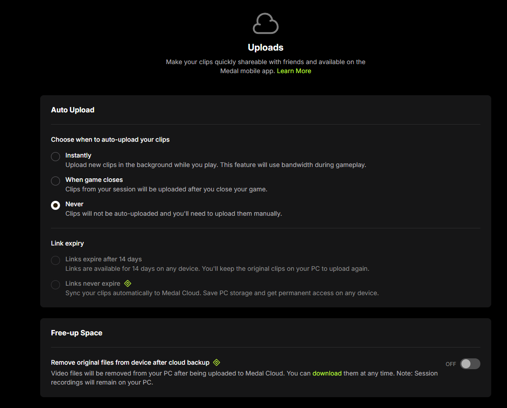Viewport: 507px width, 408px height.
Task: Choose Links expire after 14 days option
Action: 55,260
